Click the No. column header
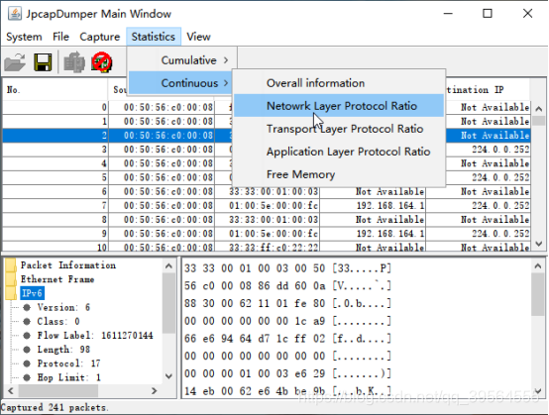The width and height of the screenshot is (549, 415). click(x=55, y=90)
